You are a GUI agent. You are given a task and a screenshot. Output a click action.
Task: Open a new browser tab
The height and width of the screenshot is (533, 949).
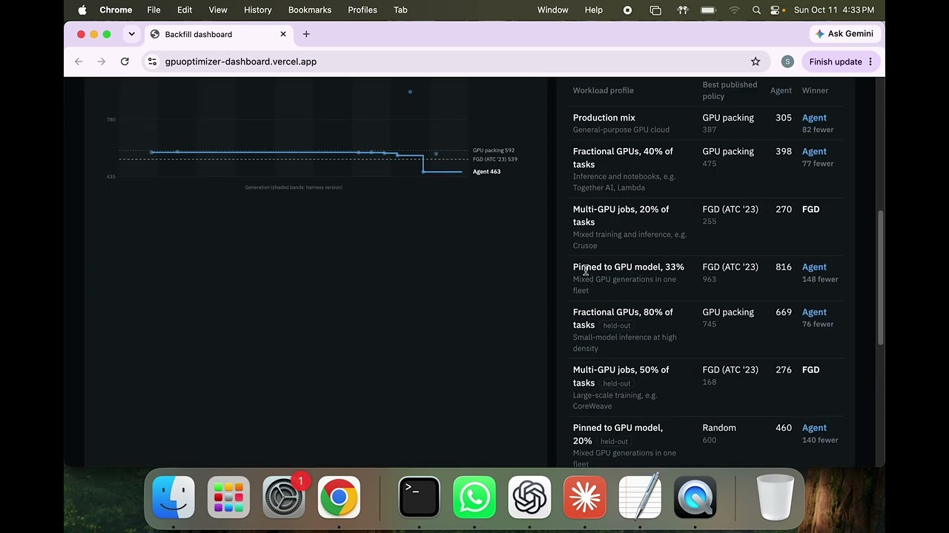306,34
